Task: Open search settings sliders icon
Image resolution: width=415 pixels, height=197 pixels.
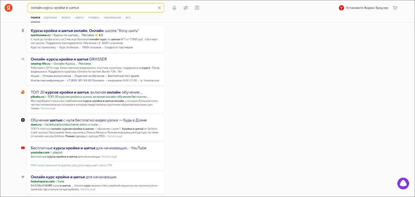Action: (x=186, y=8)
